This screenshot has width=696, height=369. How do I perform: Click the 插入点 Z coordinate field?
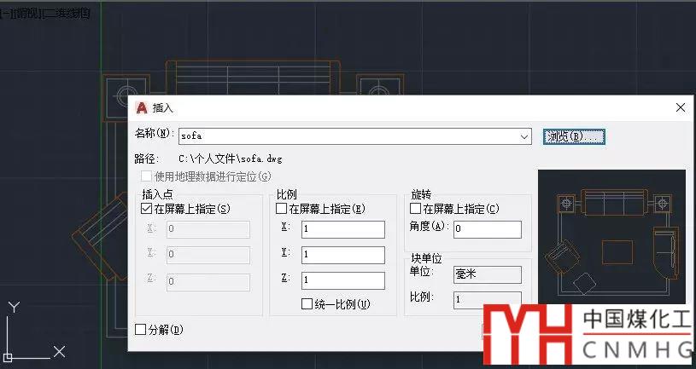tap(208, 282)
